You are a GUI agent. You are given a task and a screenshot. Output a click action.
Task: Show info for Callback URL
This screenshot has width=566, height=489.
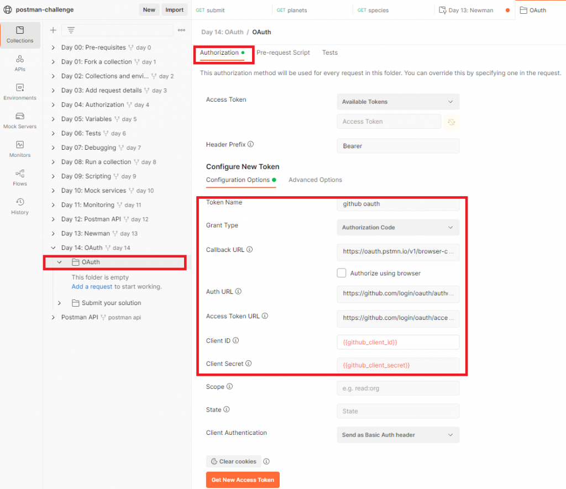click(x=249, y=250)
